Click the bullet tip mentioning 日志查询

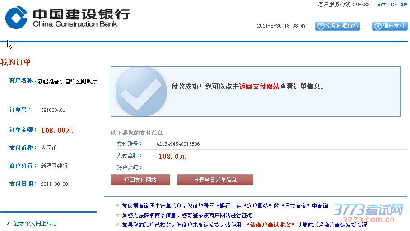tap(225, 206)
